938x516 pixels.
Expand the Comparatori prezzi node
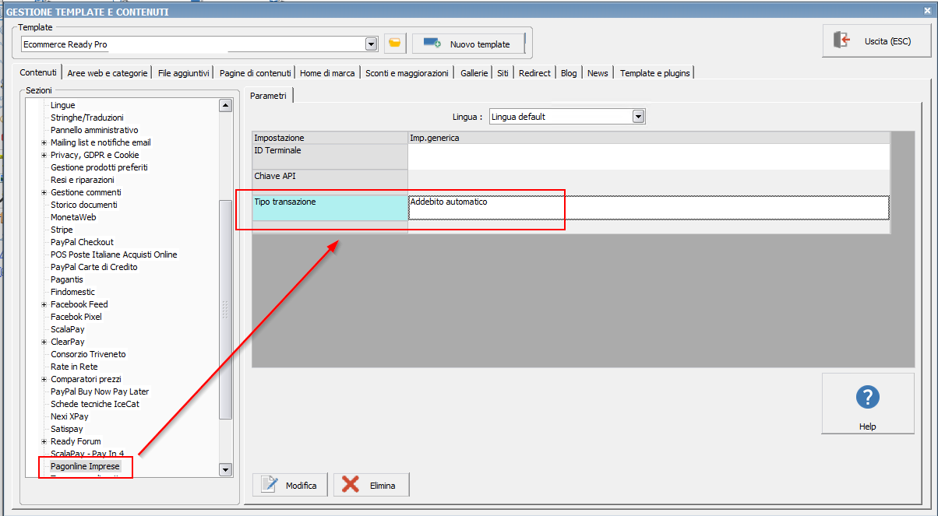tap(44, 379)
